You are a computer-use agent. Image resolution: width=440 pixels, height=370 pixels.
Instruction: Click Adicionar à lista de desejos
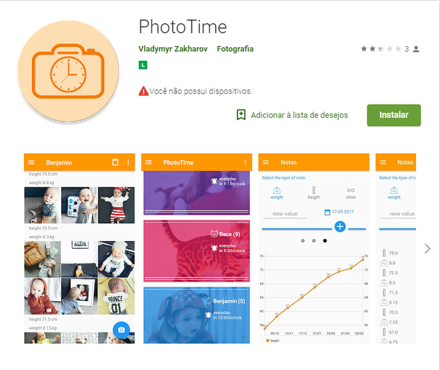click(x=299, y=115)
